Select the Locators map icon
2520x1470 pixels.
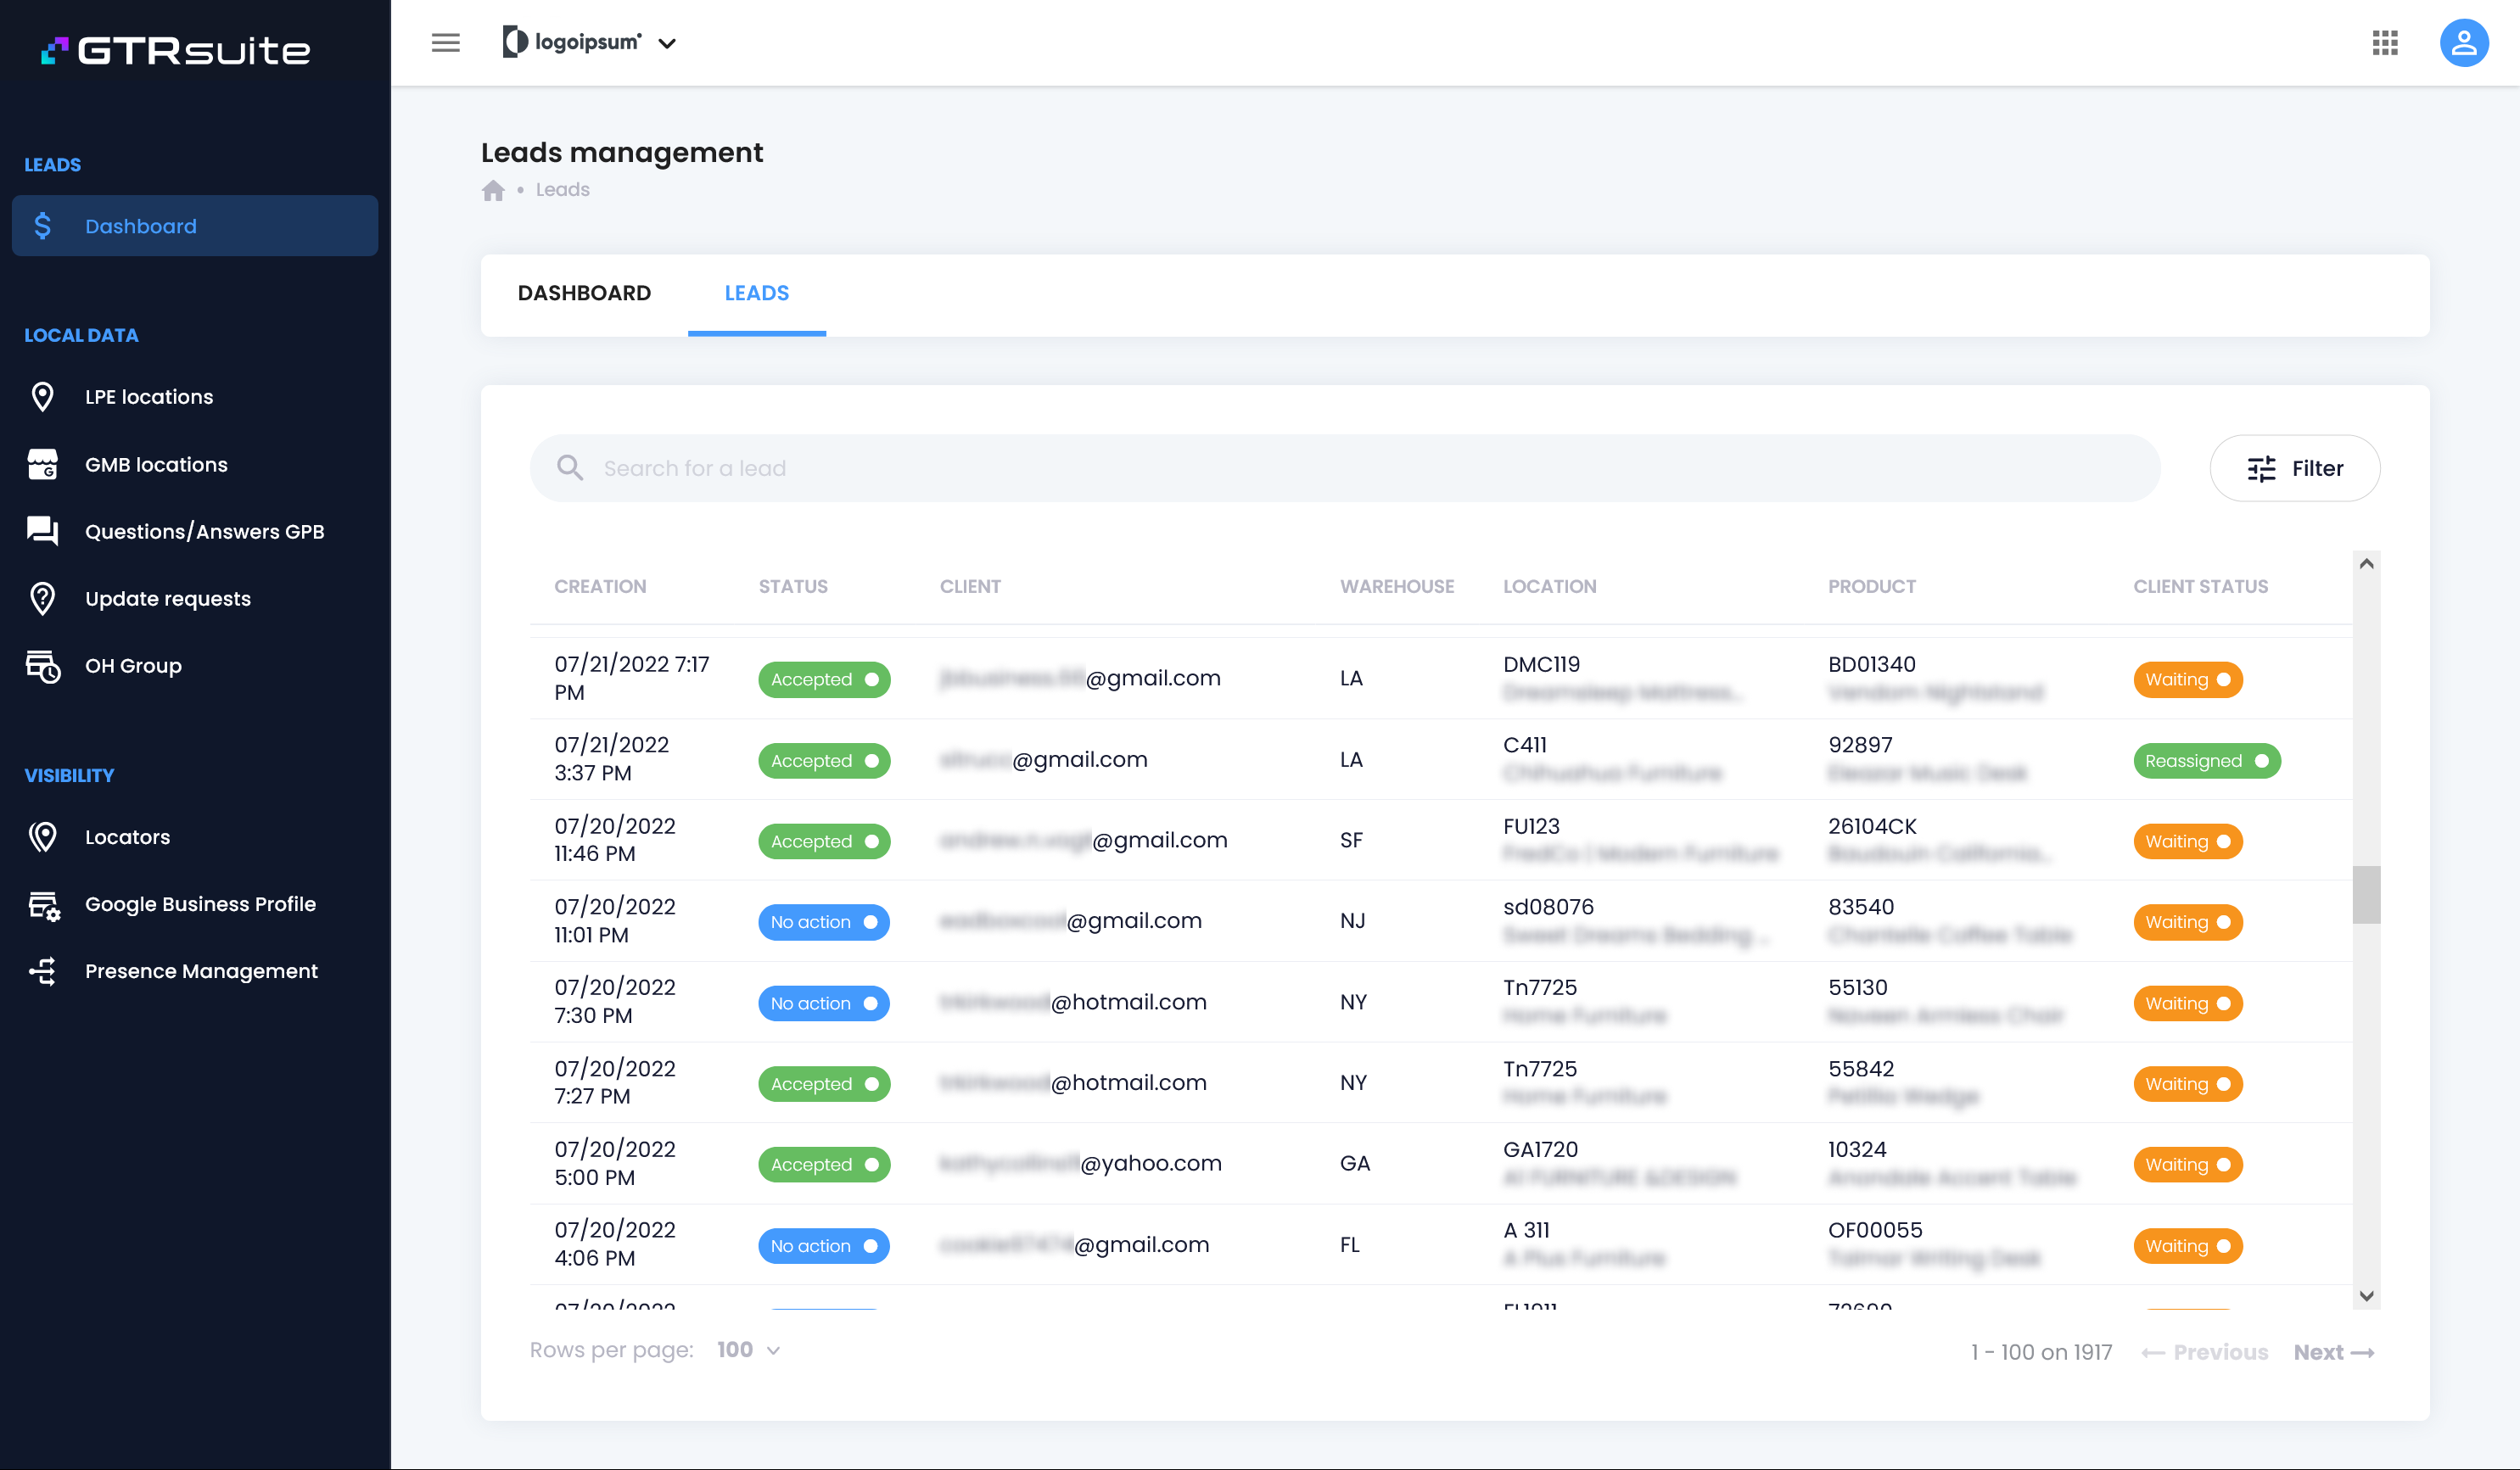point(42,837)
